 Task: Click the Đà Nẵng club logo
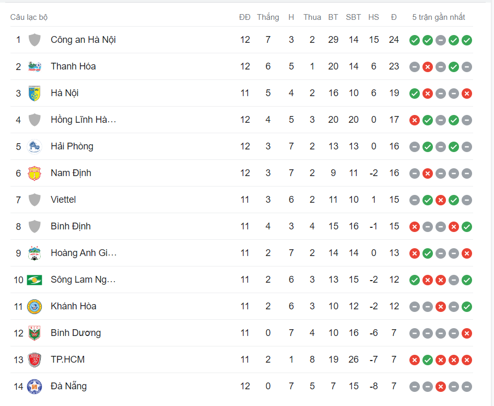pyautogui.click(x=34, y=386)
